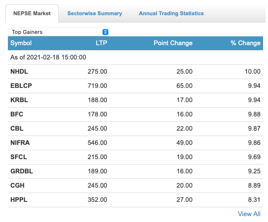
Task: Open the Annual Trading Statistics tab
Action: tap(171, 13)
